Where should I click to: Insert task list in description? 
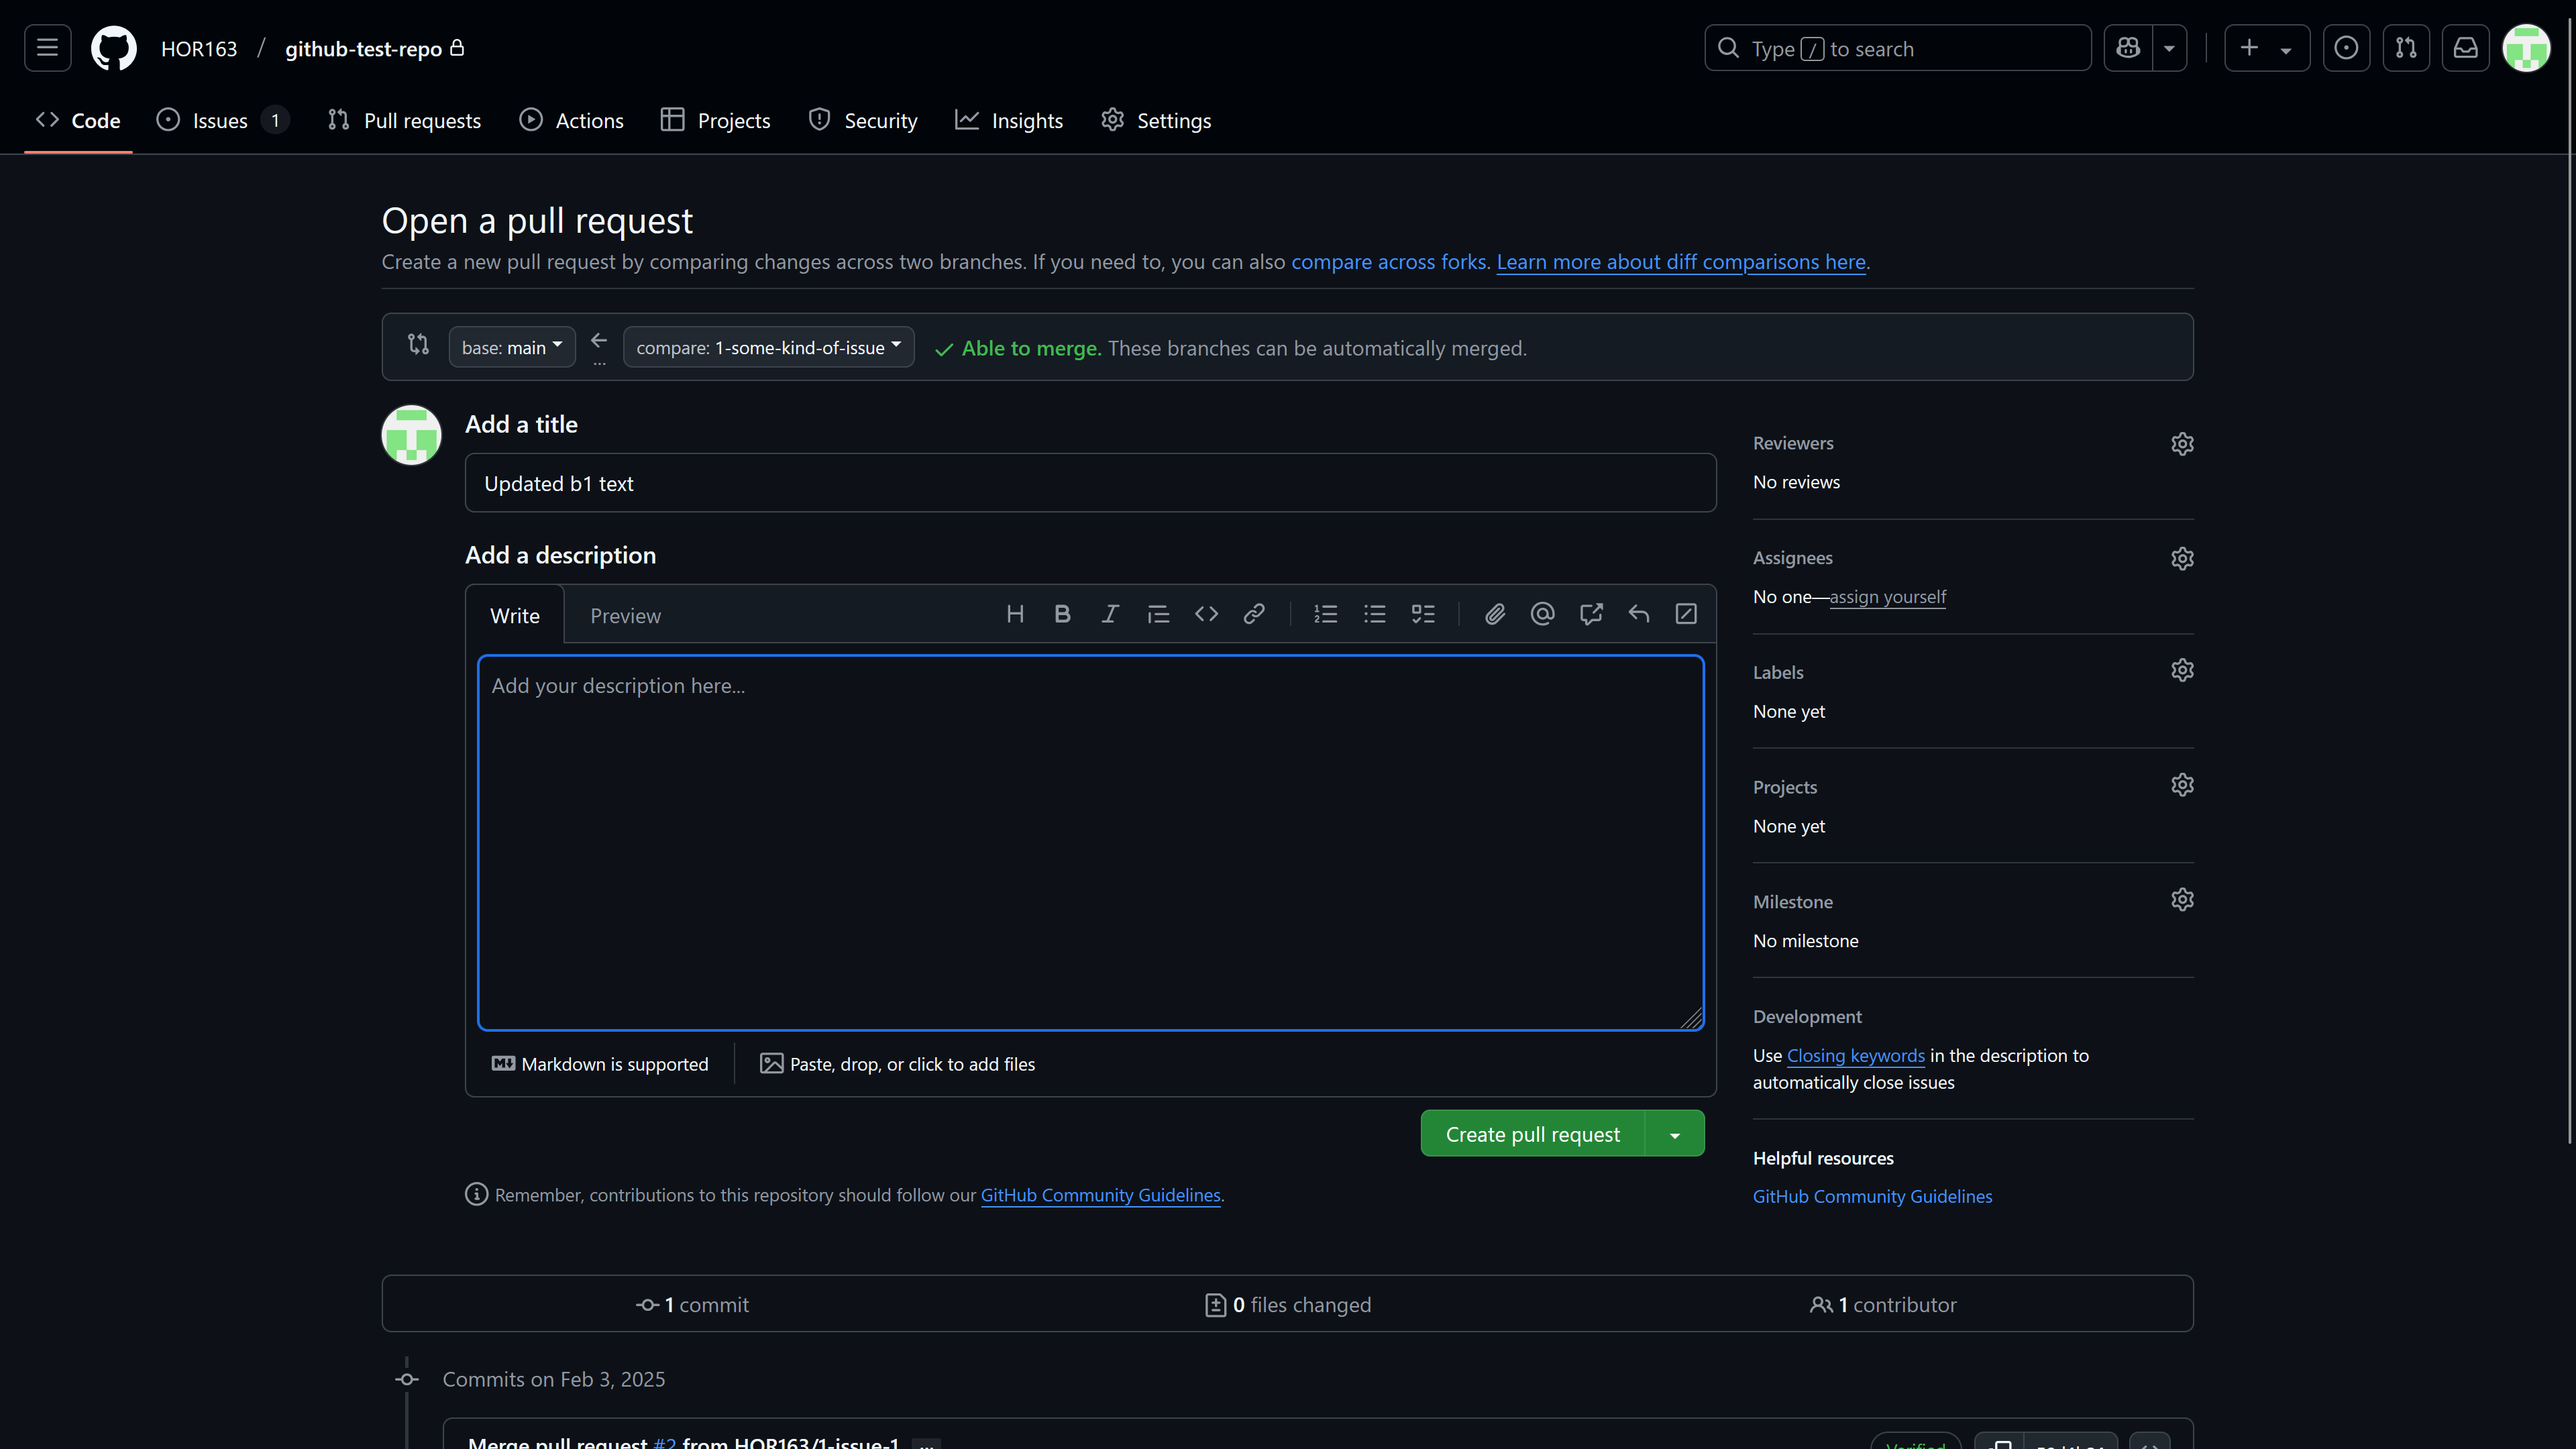1423,614
